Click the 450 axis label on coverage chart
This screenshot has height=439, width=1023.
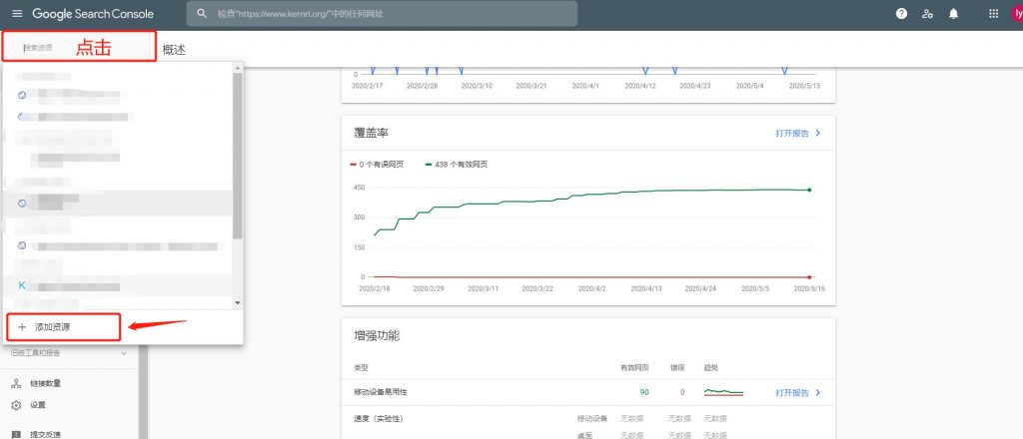click(359, 188)
